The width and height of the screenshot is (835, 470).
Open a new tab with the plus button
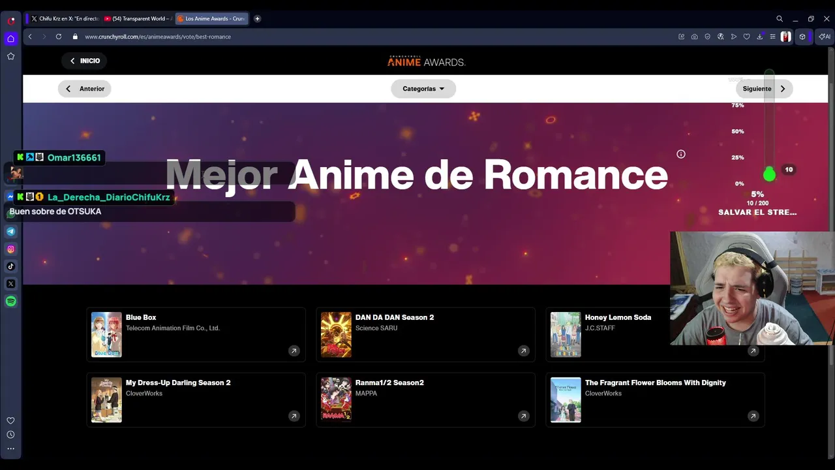click(258, 19)
